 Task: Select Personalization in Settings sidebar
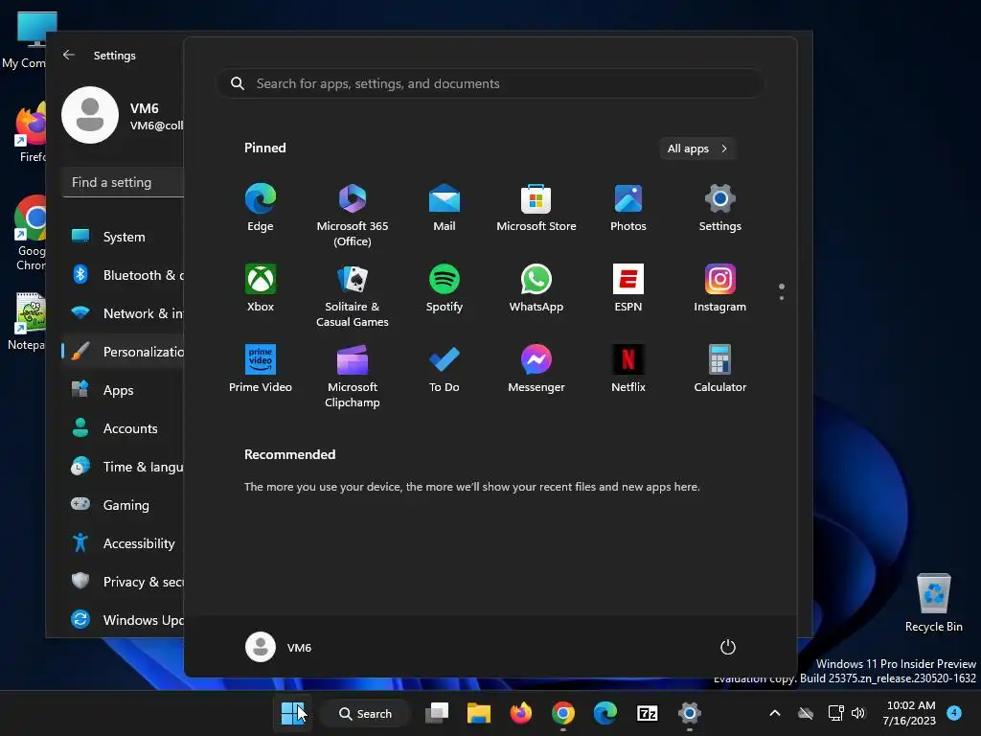[124, 351]
